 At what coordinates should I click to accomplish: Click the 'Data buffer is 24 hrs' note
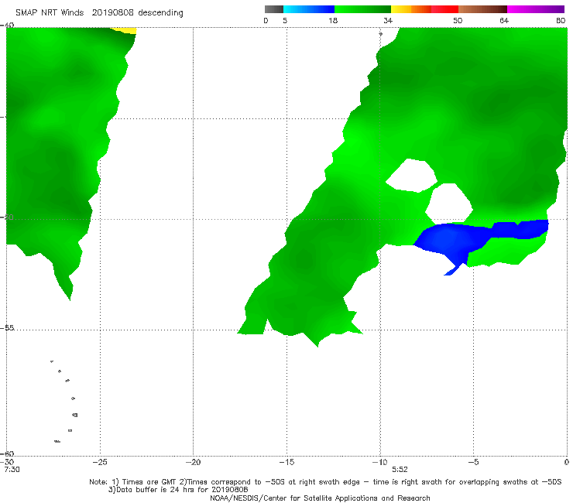coord(178,490)
